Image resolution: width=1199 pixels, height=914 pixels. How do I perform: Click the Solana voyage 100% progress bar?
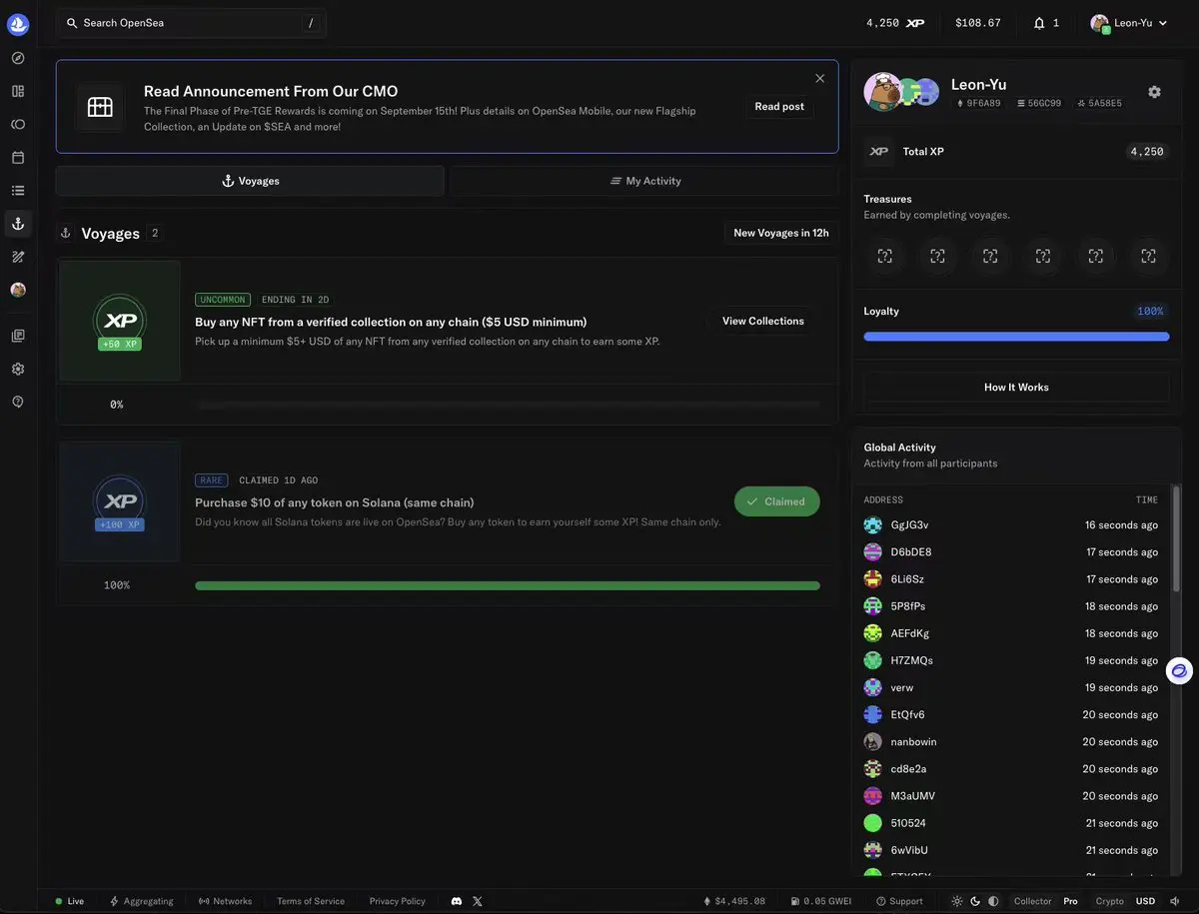pyautogui.click(x=508, y=585)
